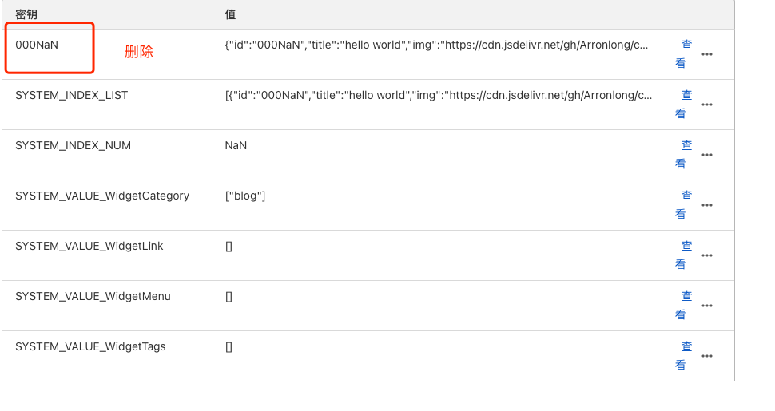View the SYSTEM_VALUE_WidgetLink entry
This screenshot has width=775, height=411.
(683, 255)
